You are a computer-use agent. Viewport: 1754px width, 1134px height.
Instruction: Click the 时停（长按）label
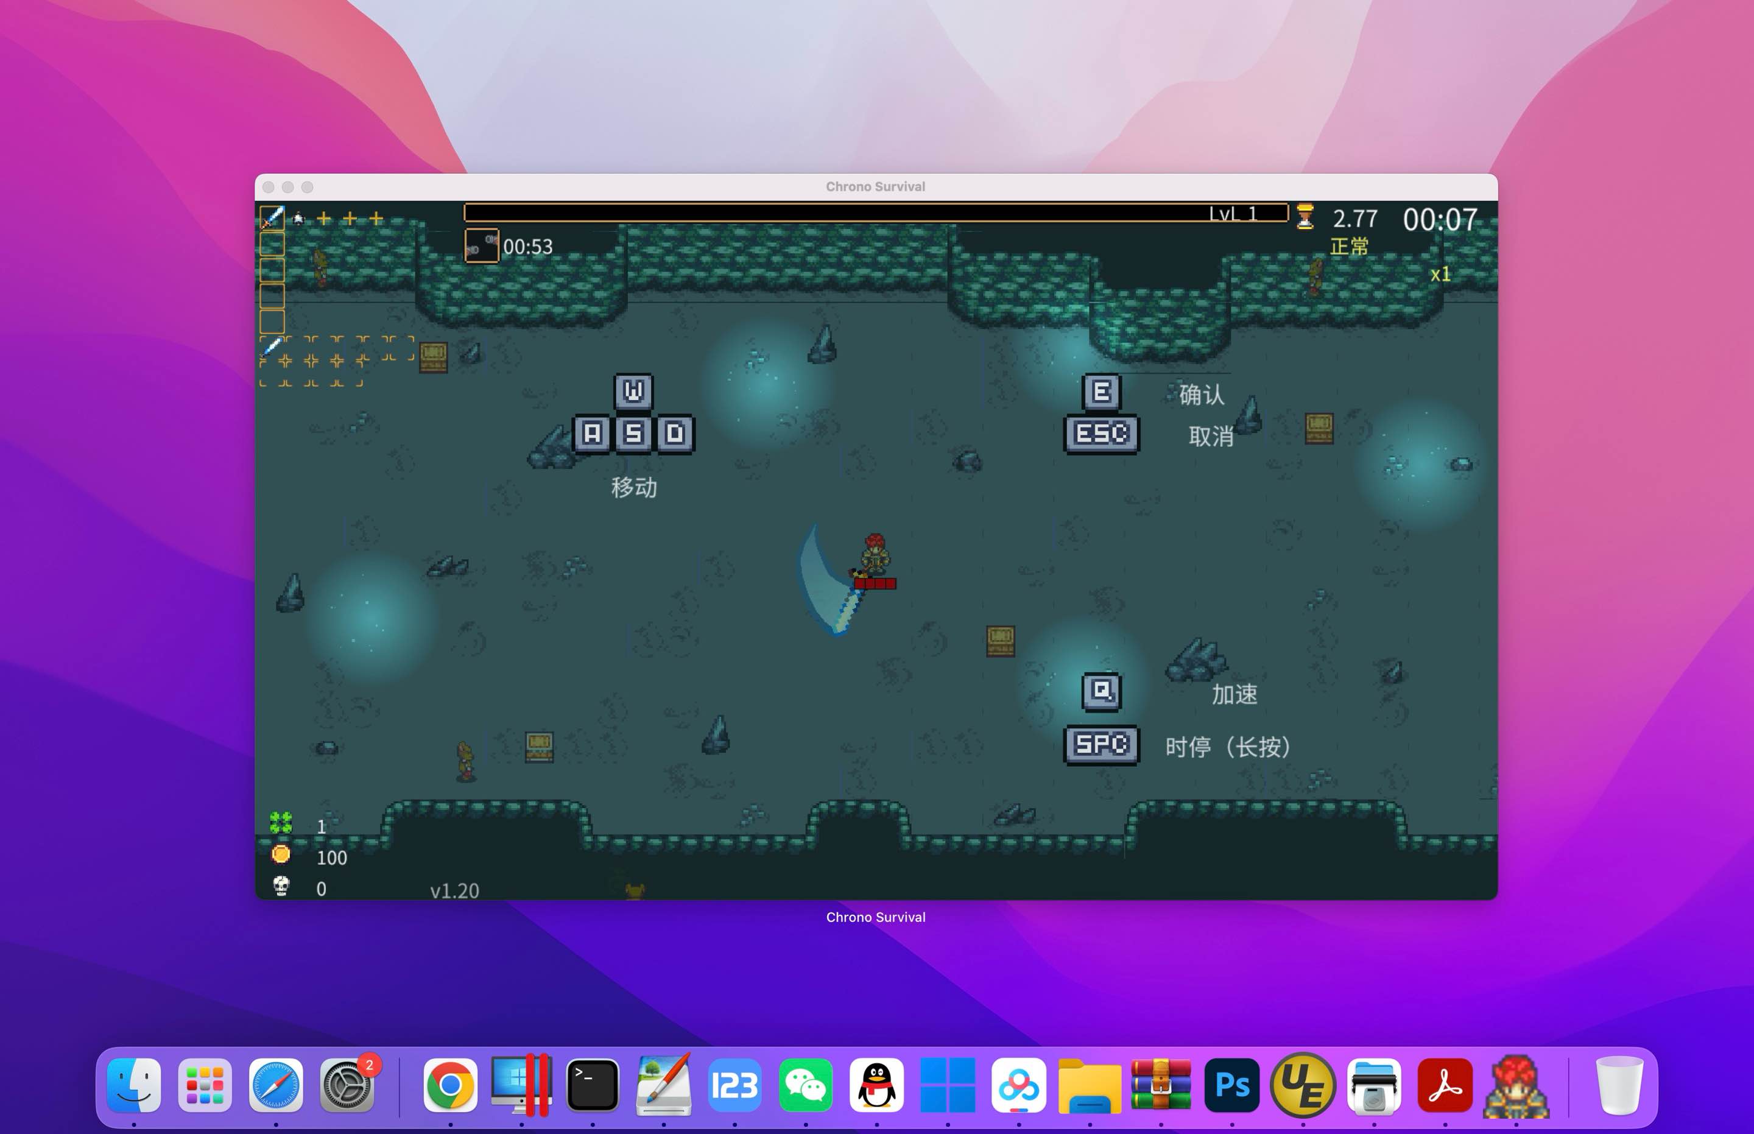[1228, 747]
